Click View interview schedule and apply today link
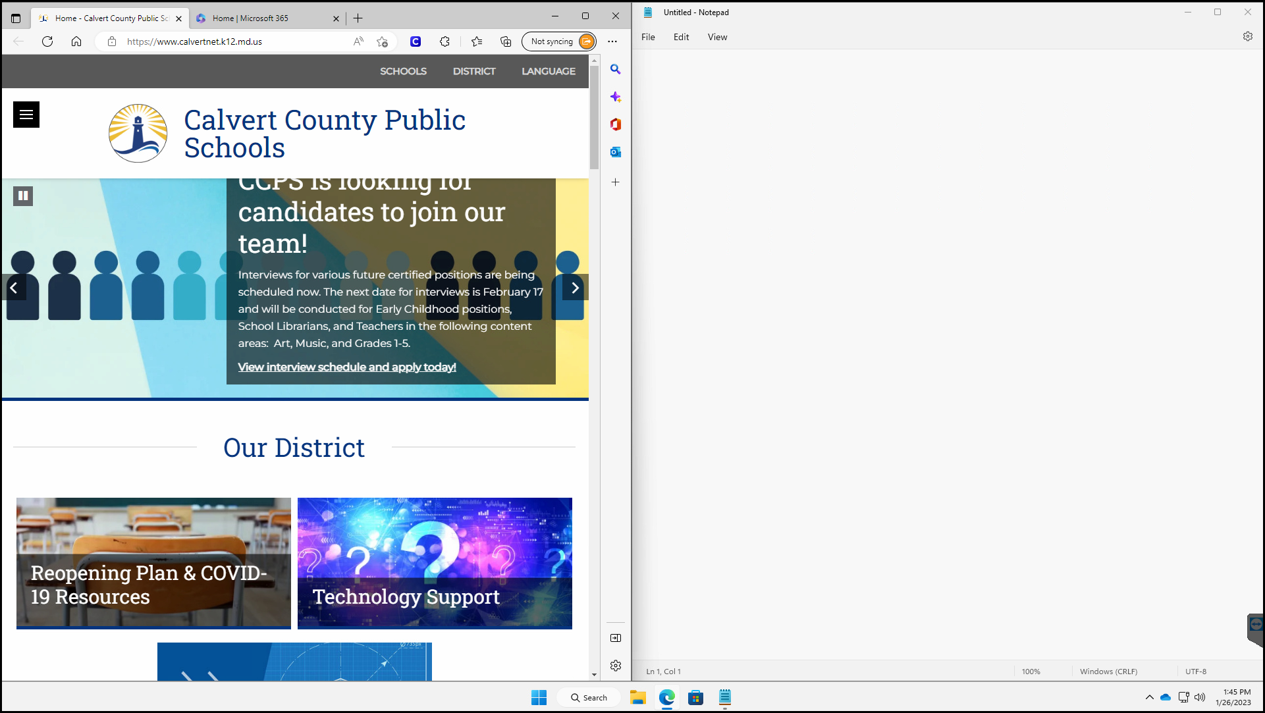1265x713 pixels. (x=347, y=367)
